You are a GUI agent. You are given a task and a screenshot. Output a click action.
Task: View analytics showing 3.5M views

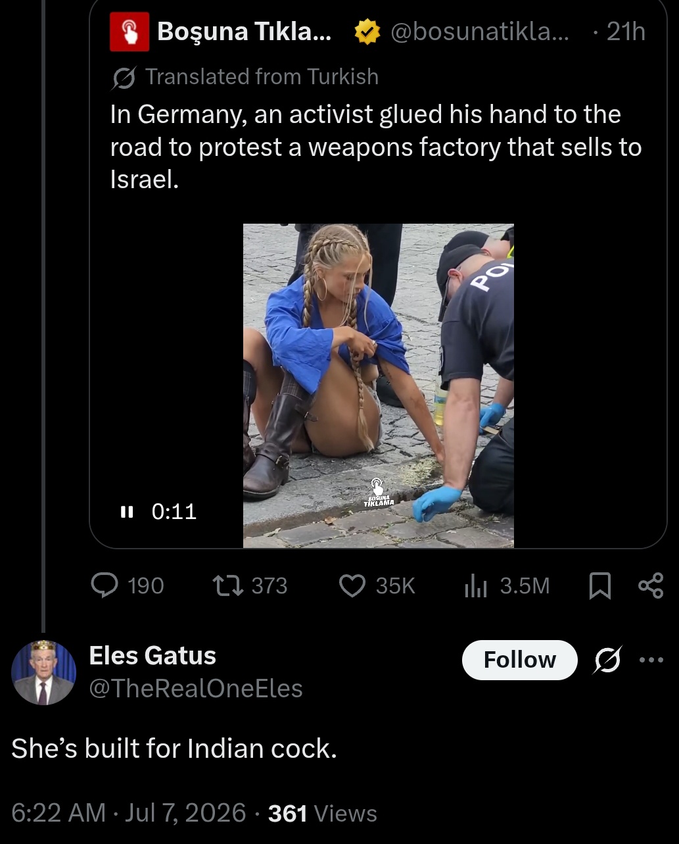coord(507,585)
